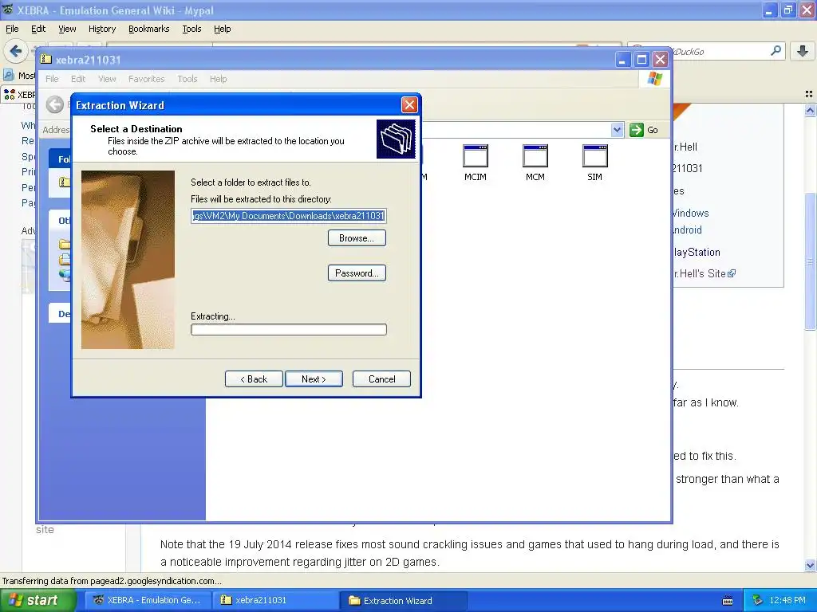
Task: Click the tab groups grid icon
Action: click(x=809, y=94)
